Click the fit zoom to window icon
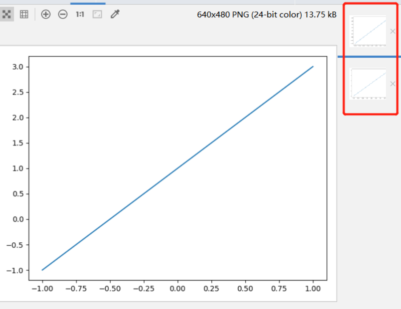This screenshot has width=401, height=309. 97,14
